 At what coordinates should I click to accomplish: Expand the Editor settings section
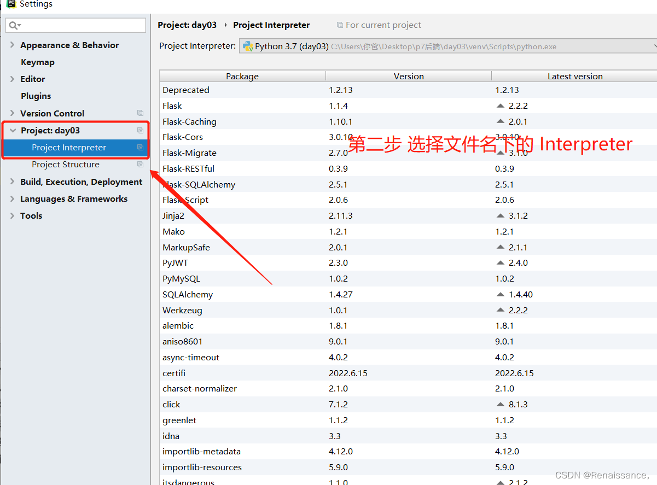pos(12,79)
